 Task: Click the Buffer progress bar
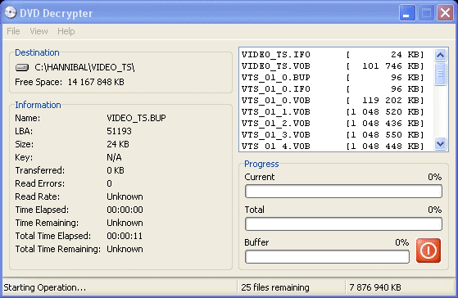pyautogui.click(x=327, y=257)
